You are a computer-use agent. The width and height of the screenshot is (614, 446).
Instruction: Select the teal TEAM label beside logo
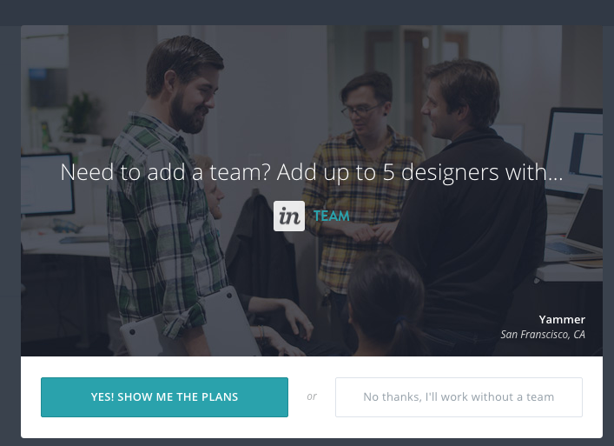click(x=331, y=216)
